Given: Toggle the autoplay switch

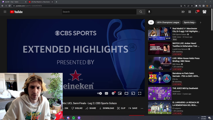Looking at the screenshot, I should [100, 93].
